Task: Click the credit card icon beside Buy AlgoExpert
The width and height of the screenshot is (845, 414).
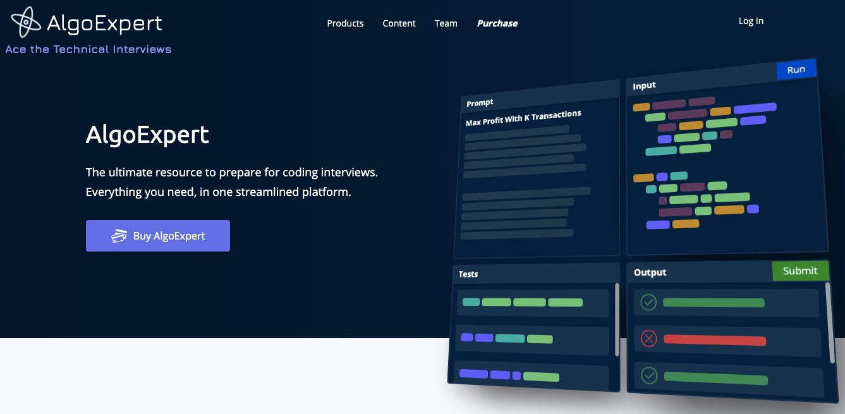Action: pyautogui.click(x=119, y=236)
